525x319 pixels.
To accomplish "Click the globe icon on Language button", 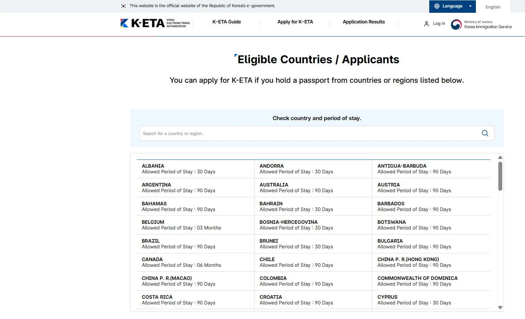I will click(437, 6).
